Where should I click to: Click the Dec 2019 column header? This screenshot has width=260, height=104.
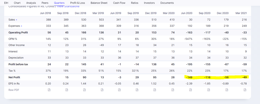pyautogui.click(x=151, y=13)
